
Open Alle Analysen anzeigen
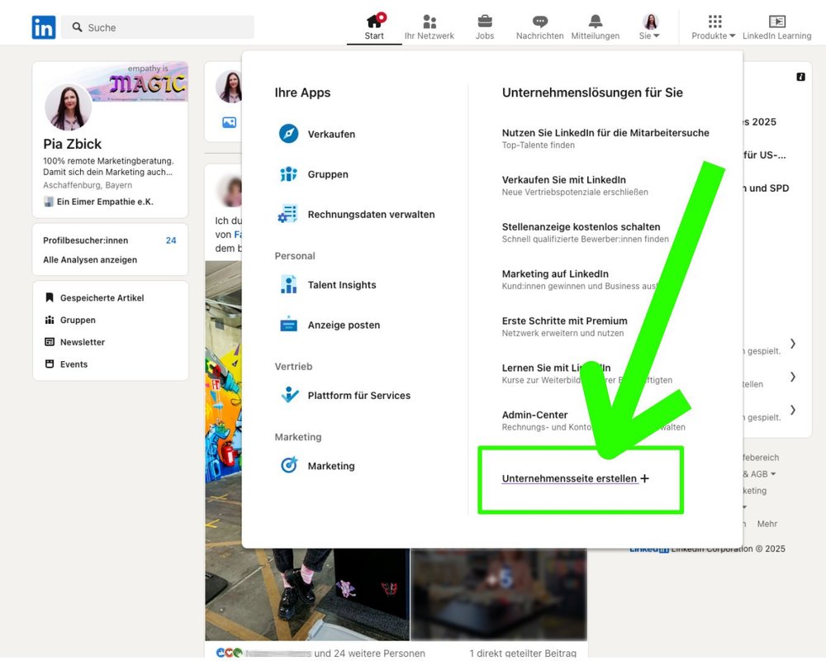pyautogui.click(x=90, y=259)
